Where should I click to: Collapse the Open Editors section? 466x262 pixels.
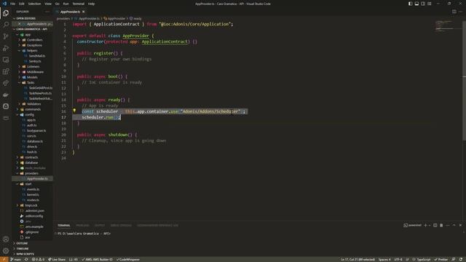point(32,18)
